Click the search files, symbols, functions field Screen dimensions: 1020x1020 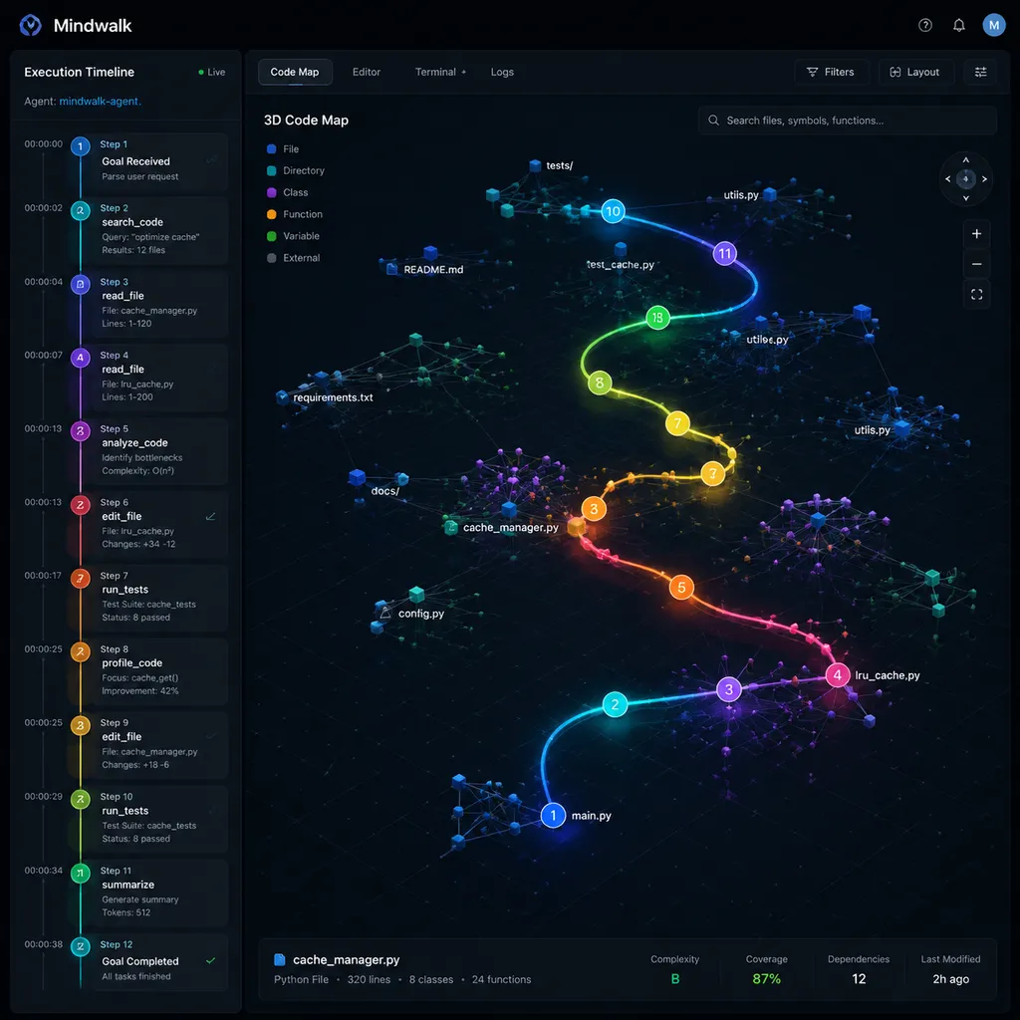(847, 121)
